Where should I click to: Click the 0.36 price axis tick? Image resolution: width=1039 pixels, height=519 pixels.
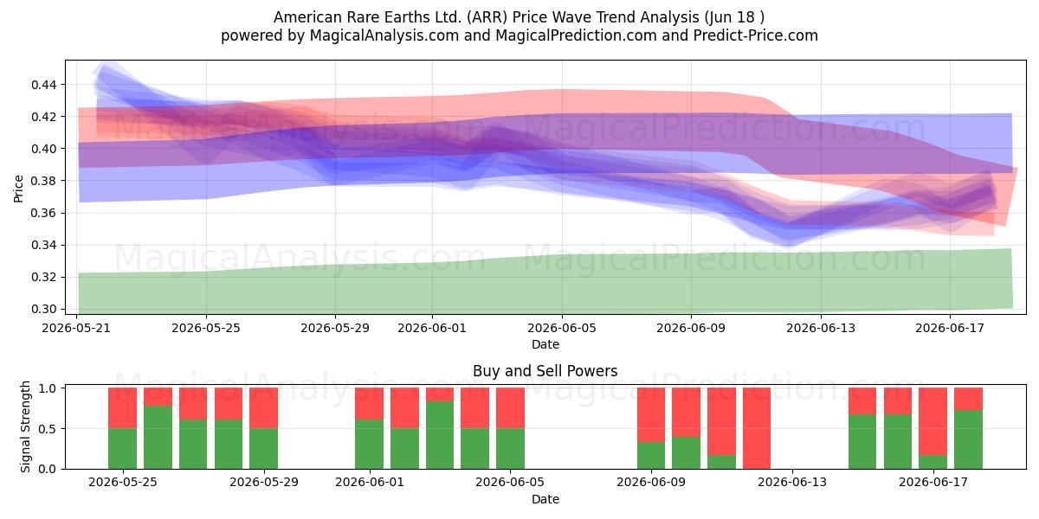coord(44,213)
